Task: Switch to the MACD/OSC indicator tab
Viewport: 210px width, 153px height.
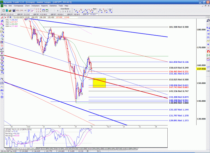Action: [78, 149]
